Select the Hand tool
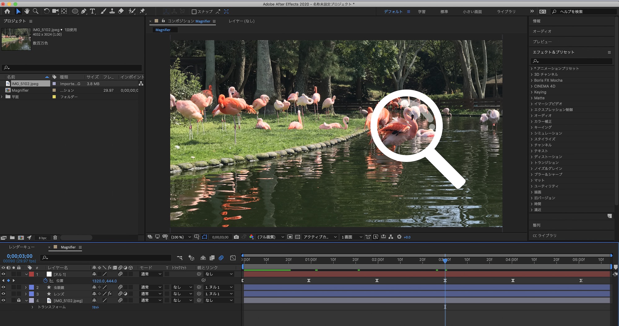Image resolution: width=619 pixels, height=326 pixels. 27,11
